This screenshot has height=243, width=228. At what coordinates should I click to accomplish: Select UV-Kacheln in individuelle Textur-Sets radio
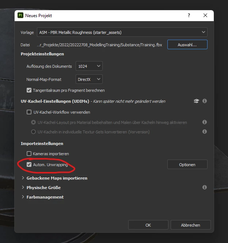tap(33, 132)
